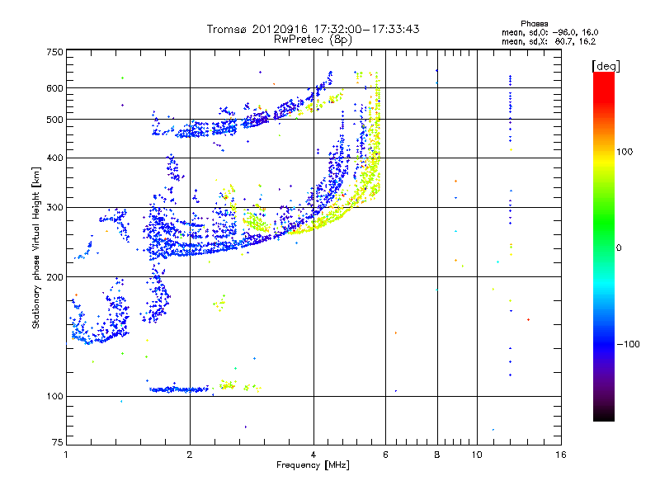This screenshot has width=660, height=495.
Task: Click the 'Phases' header label
Action: coord(534,24)
